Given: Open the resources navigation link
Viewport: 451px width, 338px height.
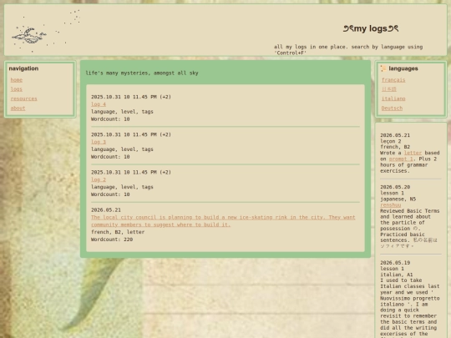Looking at the screenshot, I should [24, 98].
